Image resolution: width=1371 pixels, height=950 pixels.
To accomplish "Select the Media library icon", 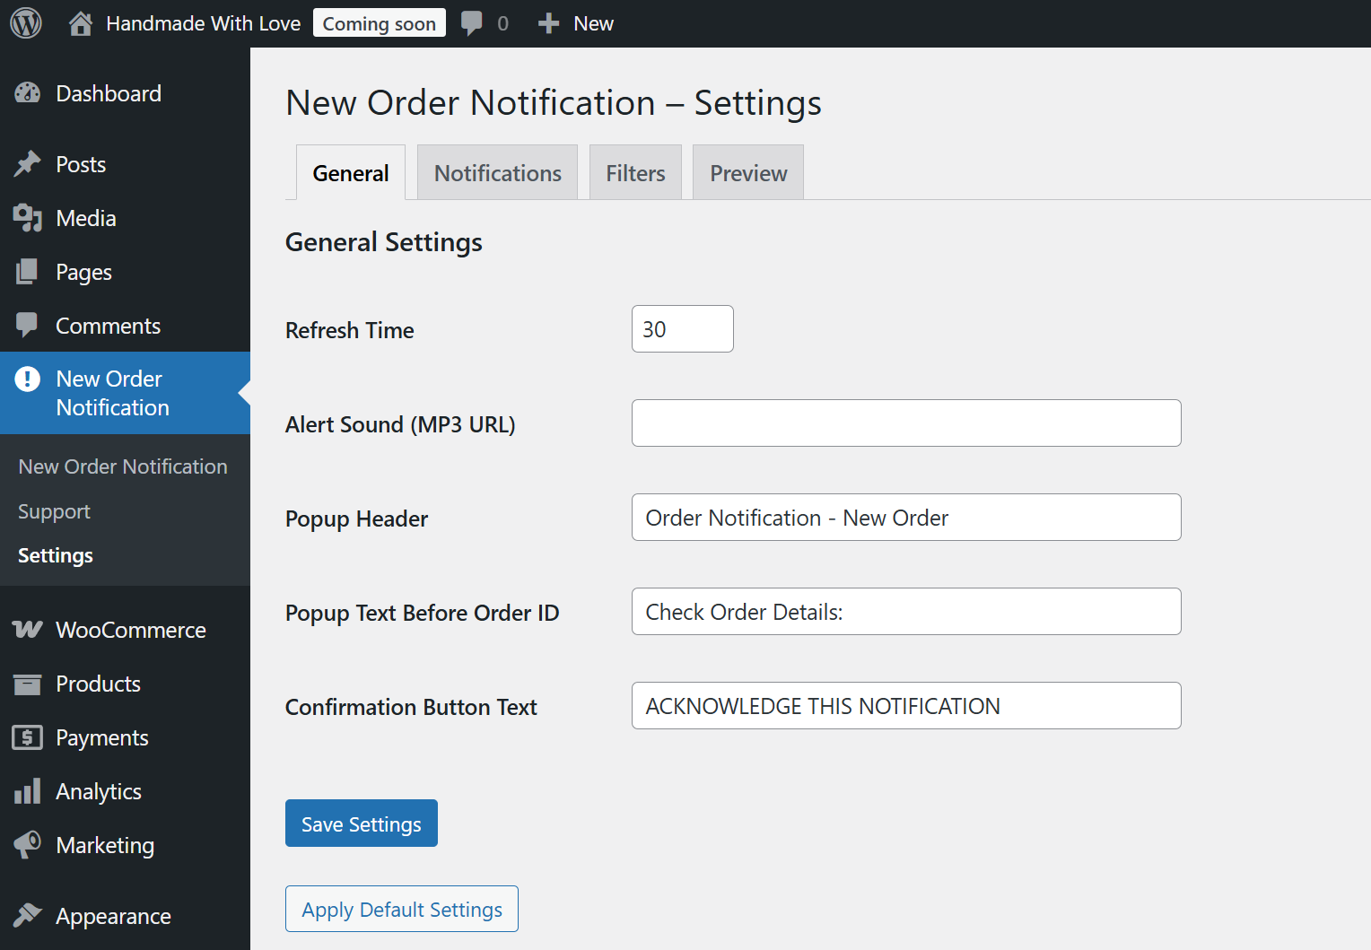I will (x=28, y=217).
